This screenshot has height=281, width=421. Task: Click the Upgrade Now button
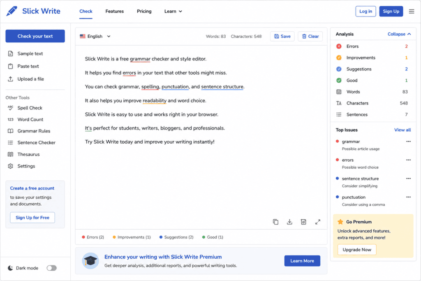[x=357, y=250]
